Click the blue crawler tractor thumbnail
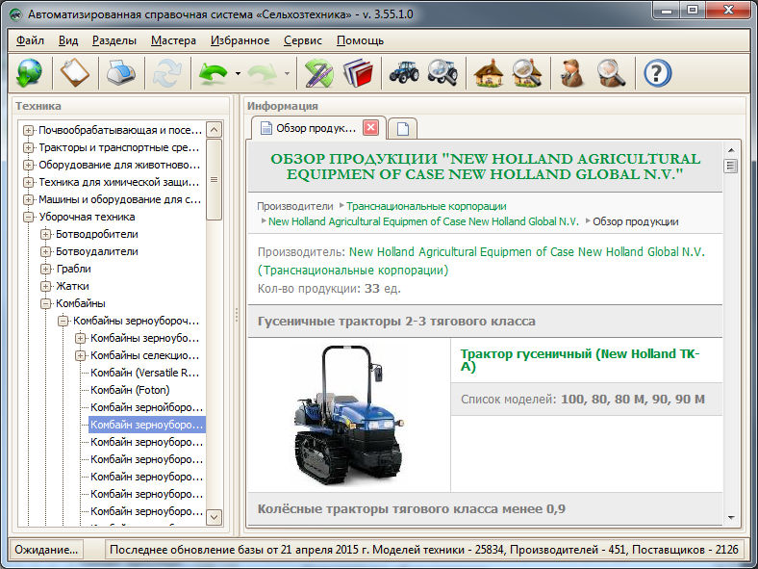 coord(348,416)
